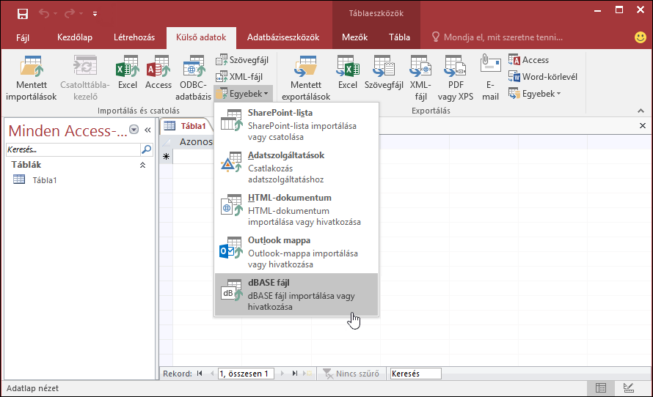
Task: Choose dBASE fájl menu item
Action: point(296,294)
